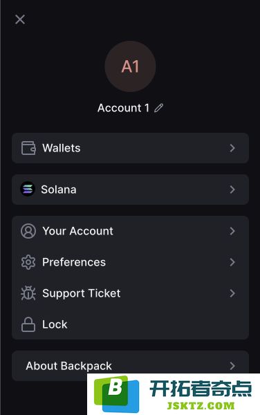Expand the Wallets row chevron
The image size is (260, 415).
tap(232, 148)
